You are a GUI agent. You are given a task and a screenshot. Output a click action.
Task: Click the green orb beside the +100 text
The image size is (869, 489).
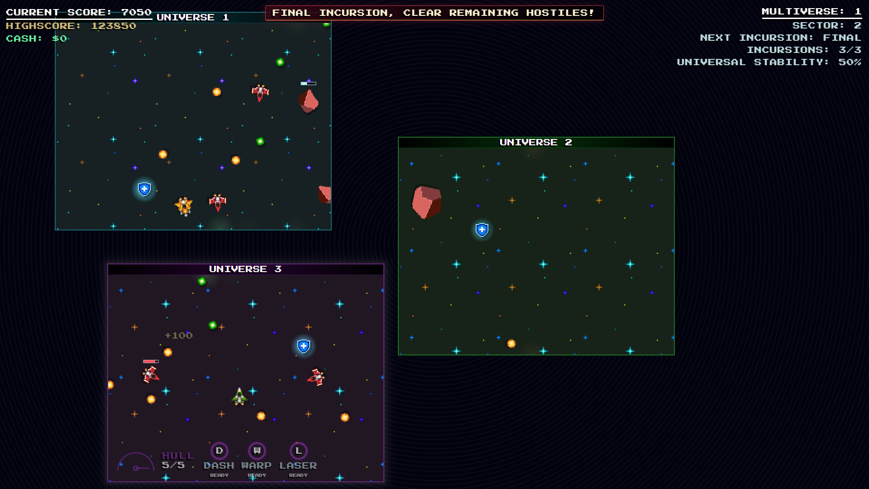click(213, 325)
